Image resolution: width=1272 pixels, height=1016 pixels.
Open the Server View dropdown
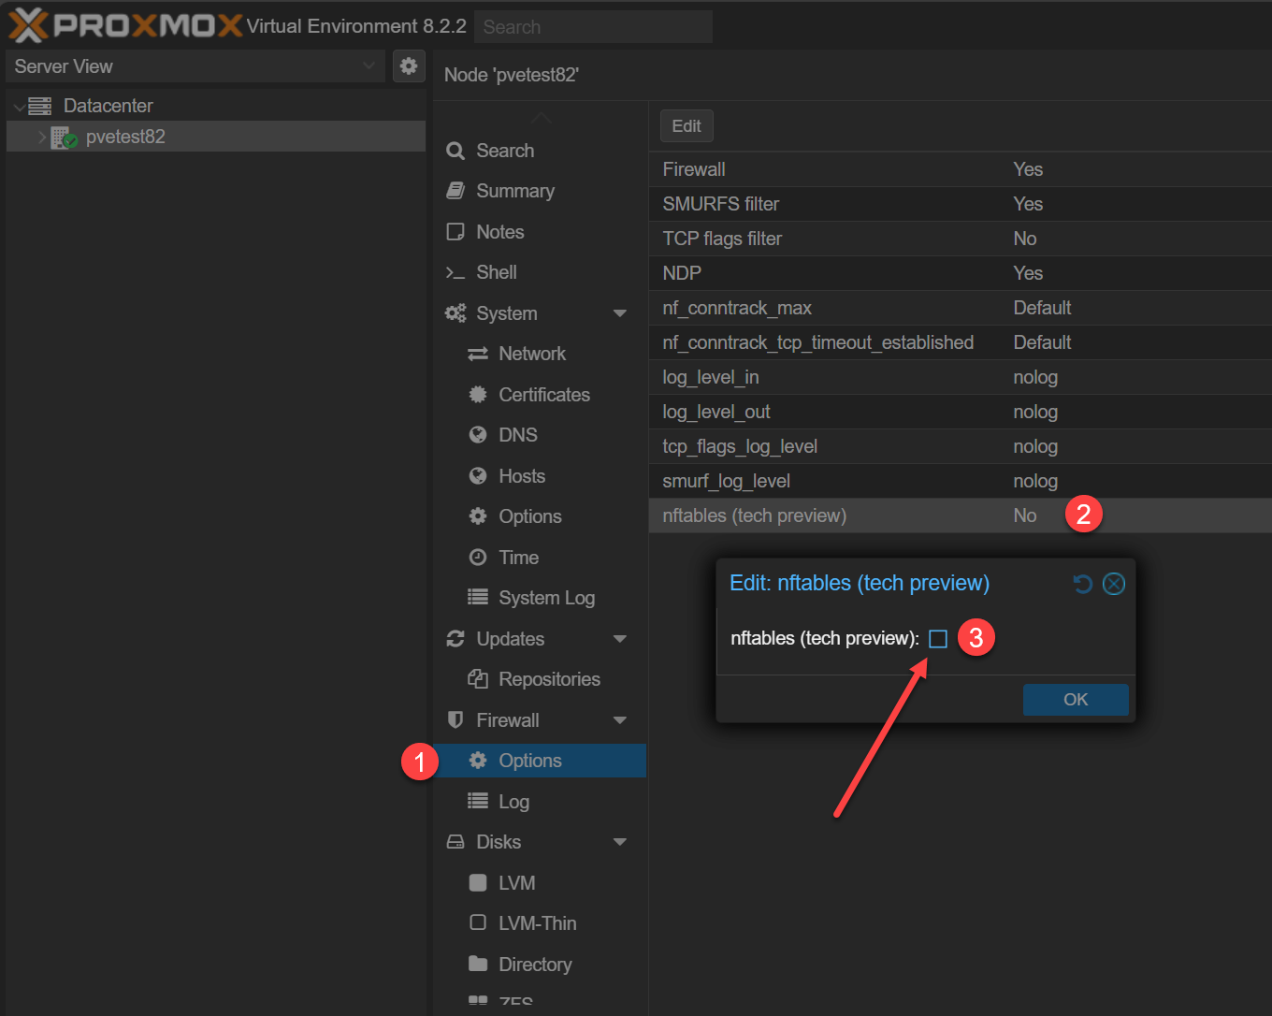(369, 66)
